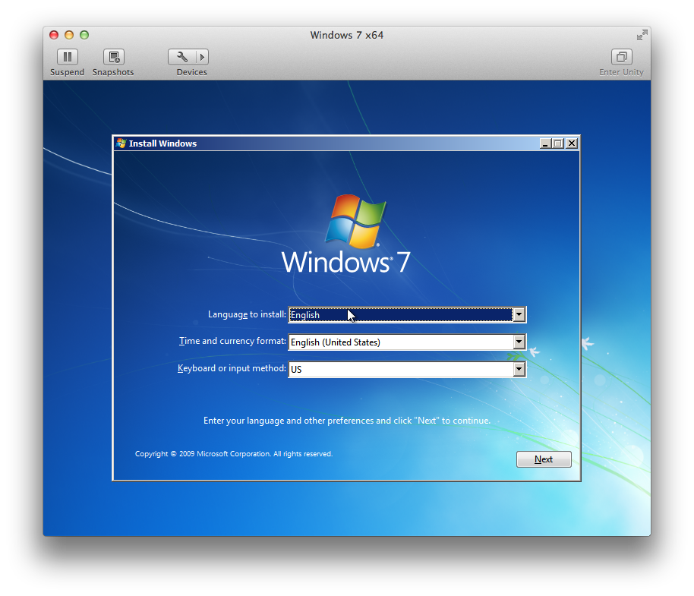Viewport: 694px width, 596px height.
Task: Open the Language to install dropdown arrow
Action: click(519, 314)
